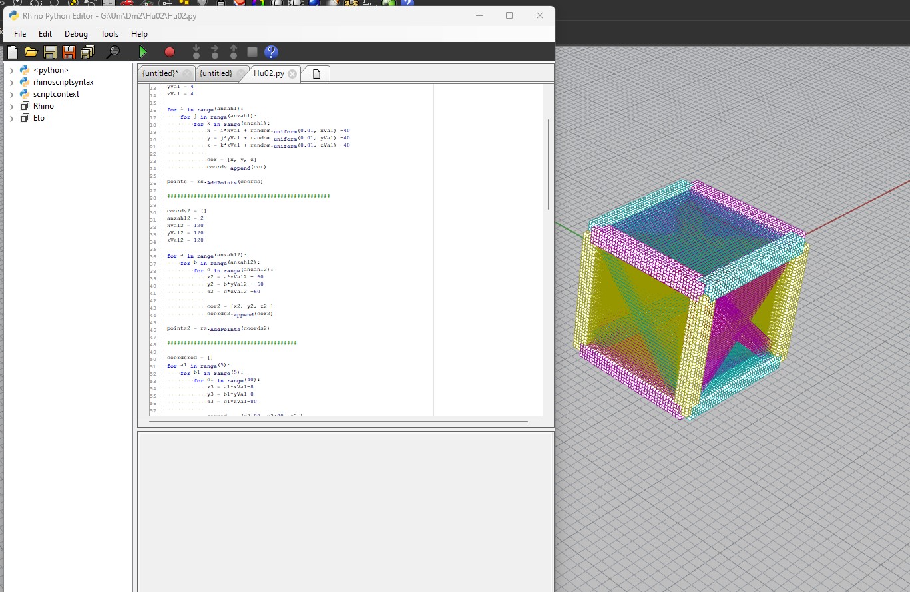Stop debugging with the gray square icon
Image resolution: width=910 pixels, height=592 pixels.
coord(253,51)
